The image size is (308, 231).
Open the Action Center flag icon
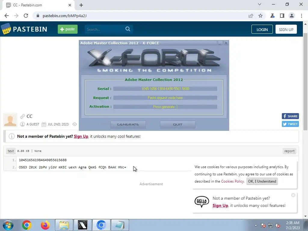(x=263, y=225)
